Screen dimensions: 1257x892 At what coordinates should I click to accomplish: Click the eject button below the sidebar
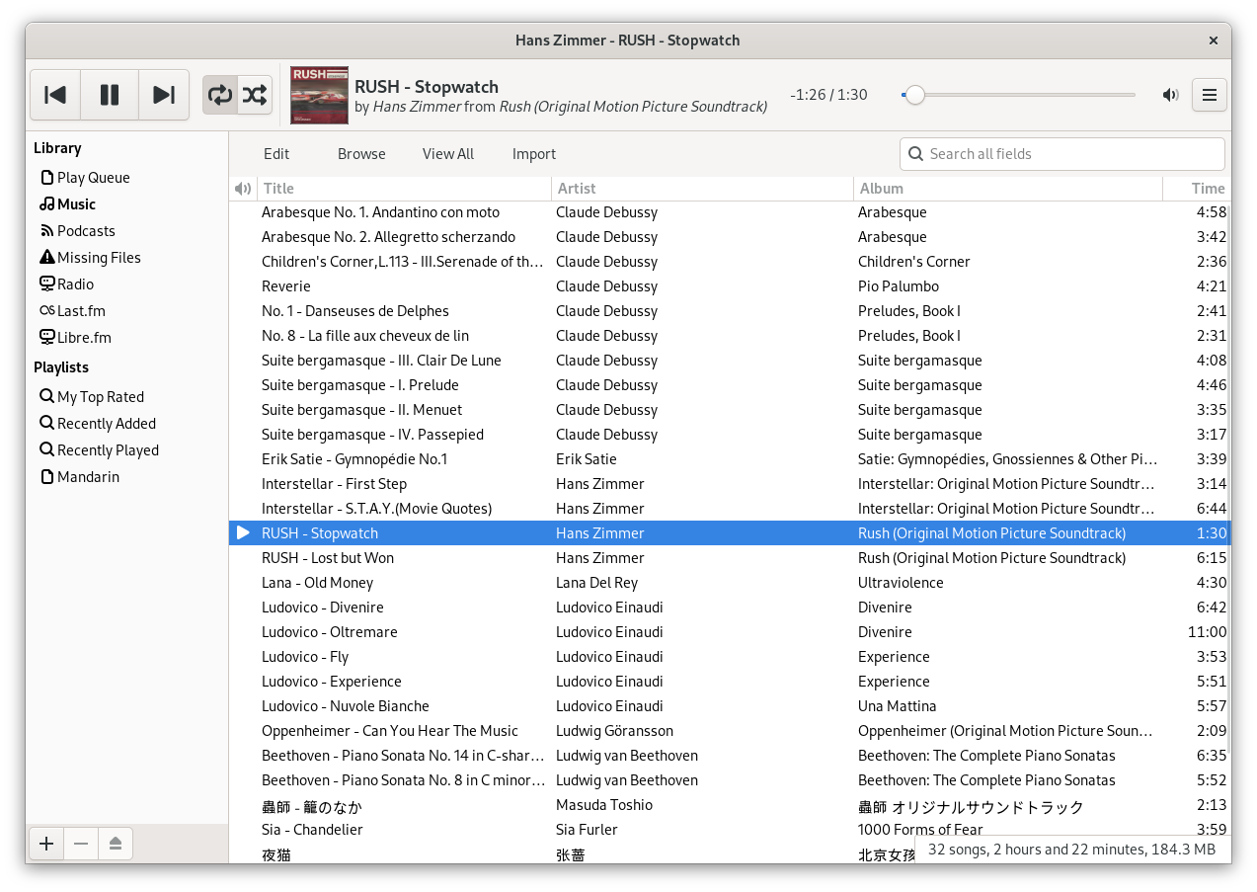[x=115, y=844]
